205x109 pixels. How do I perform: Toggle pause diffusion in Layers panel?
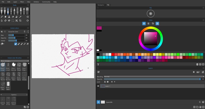pyautogui.click(x=194, y=72)
